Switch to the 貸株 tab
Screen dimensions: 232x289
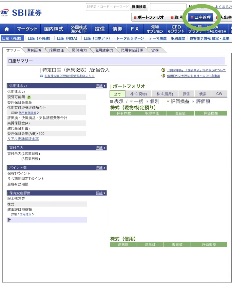coord(155,50)
